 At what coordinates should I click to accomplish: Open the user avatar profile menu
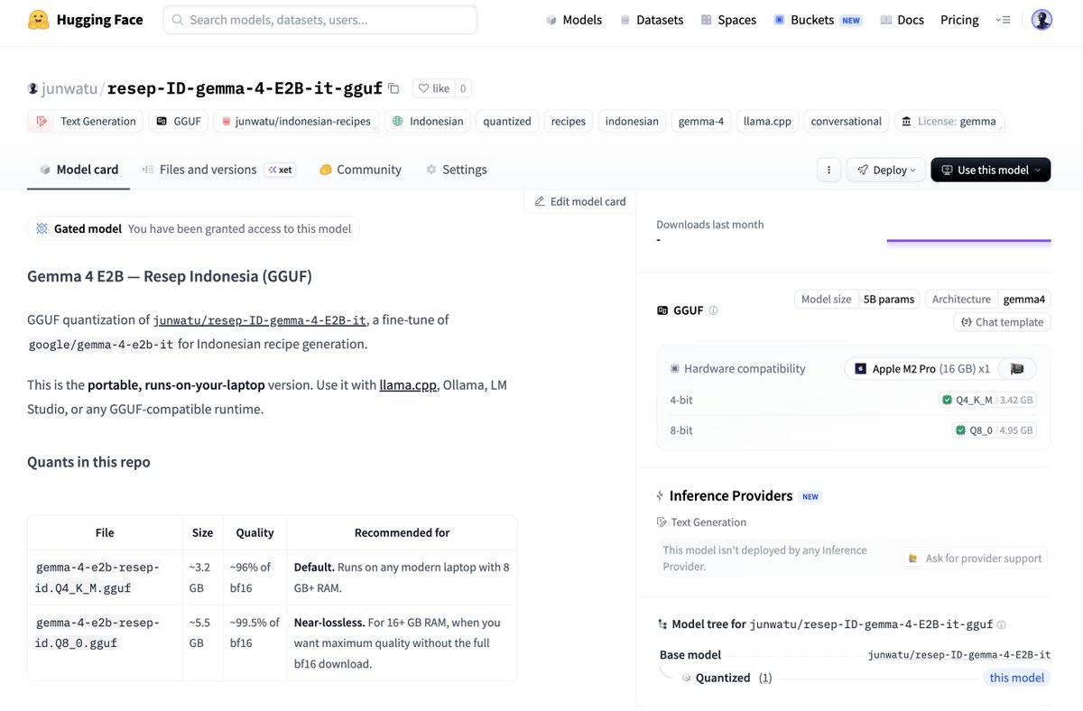click(x=1041, y=20)
